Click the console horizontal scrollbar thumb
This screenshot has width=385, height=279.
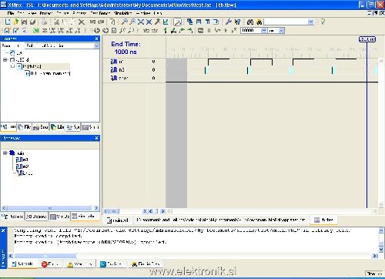point(45,256)
